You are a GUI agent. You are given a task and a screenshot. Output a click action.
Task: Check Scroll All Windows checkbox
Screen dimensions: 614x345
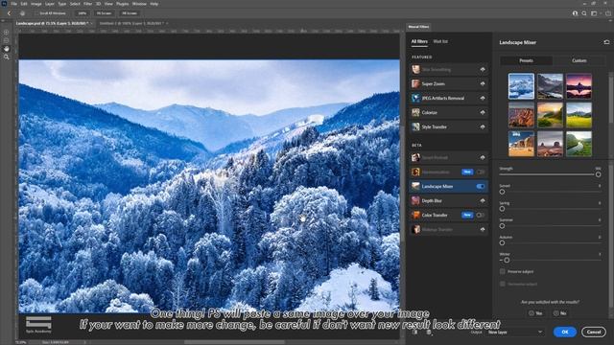pyautogui.click(x=36, y=13)
